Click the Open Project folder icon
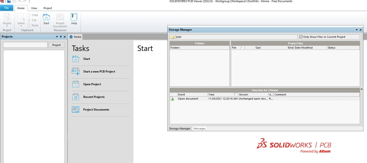The width and height of the screenshot is (367, 163). coord(76,84)
